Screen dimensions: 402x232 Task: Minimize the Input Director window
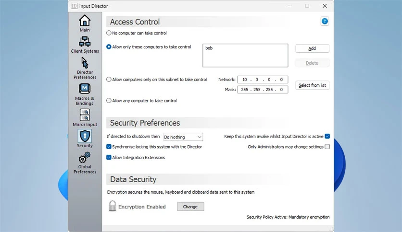coord(289,6)
